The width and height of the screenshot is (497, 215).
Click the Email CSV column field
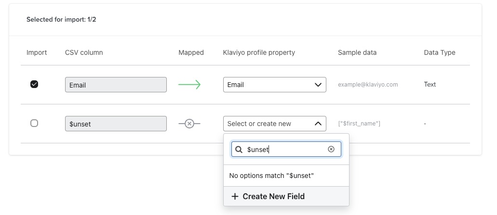coord(116,85)
